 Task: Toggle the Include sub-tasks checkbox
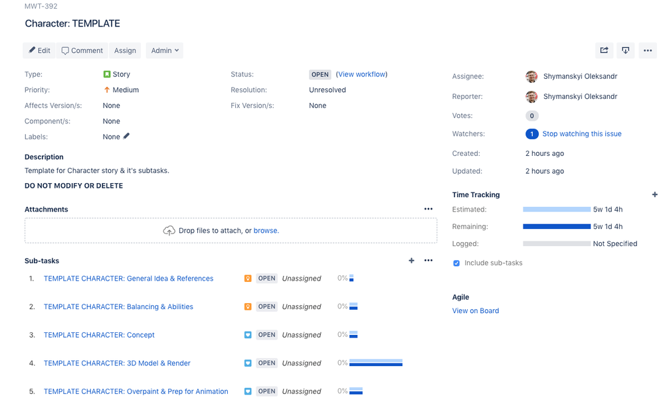point(456,263)
